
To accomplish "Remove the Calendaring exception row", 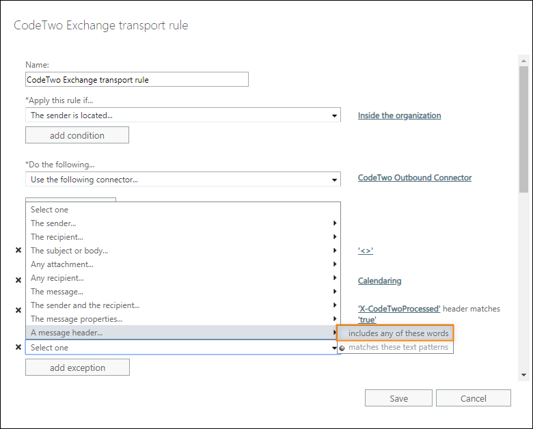I will 18,280.
